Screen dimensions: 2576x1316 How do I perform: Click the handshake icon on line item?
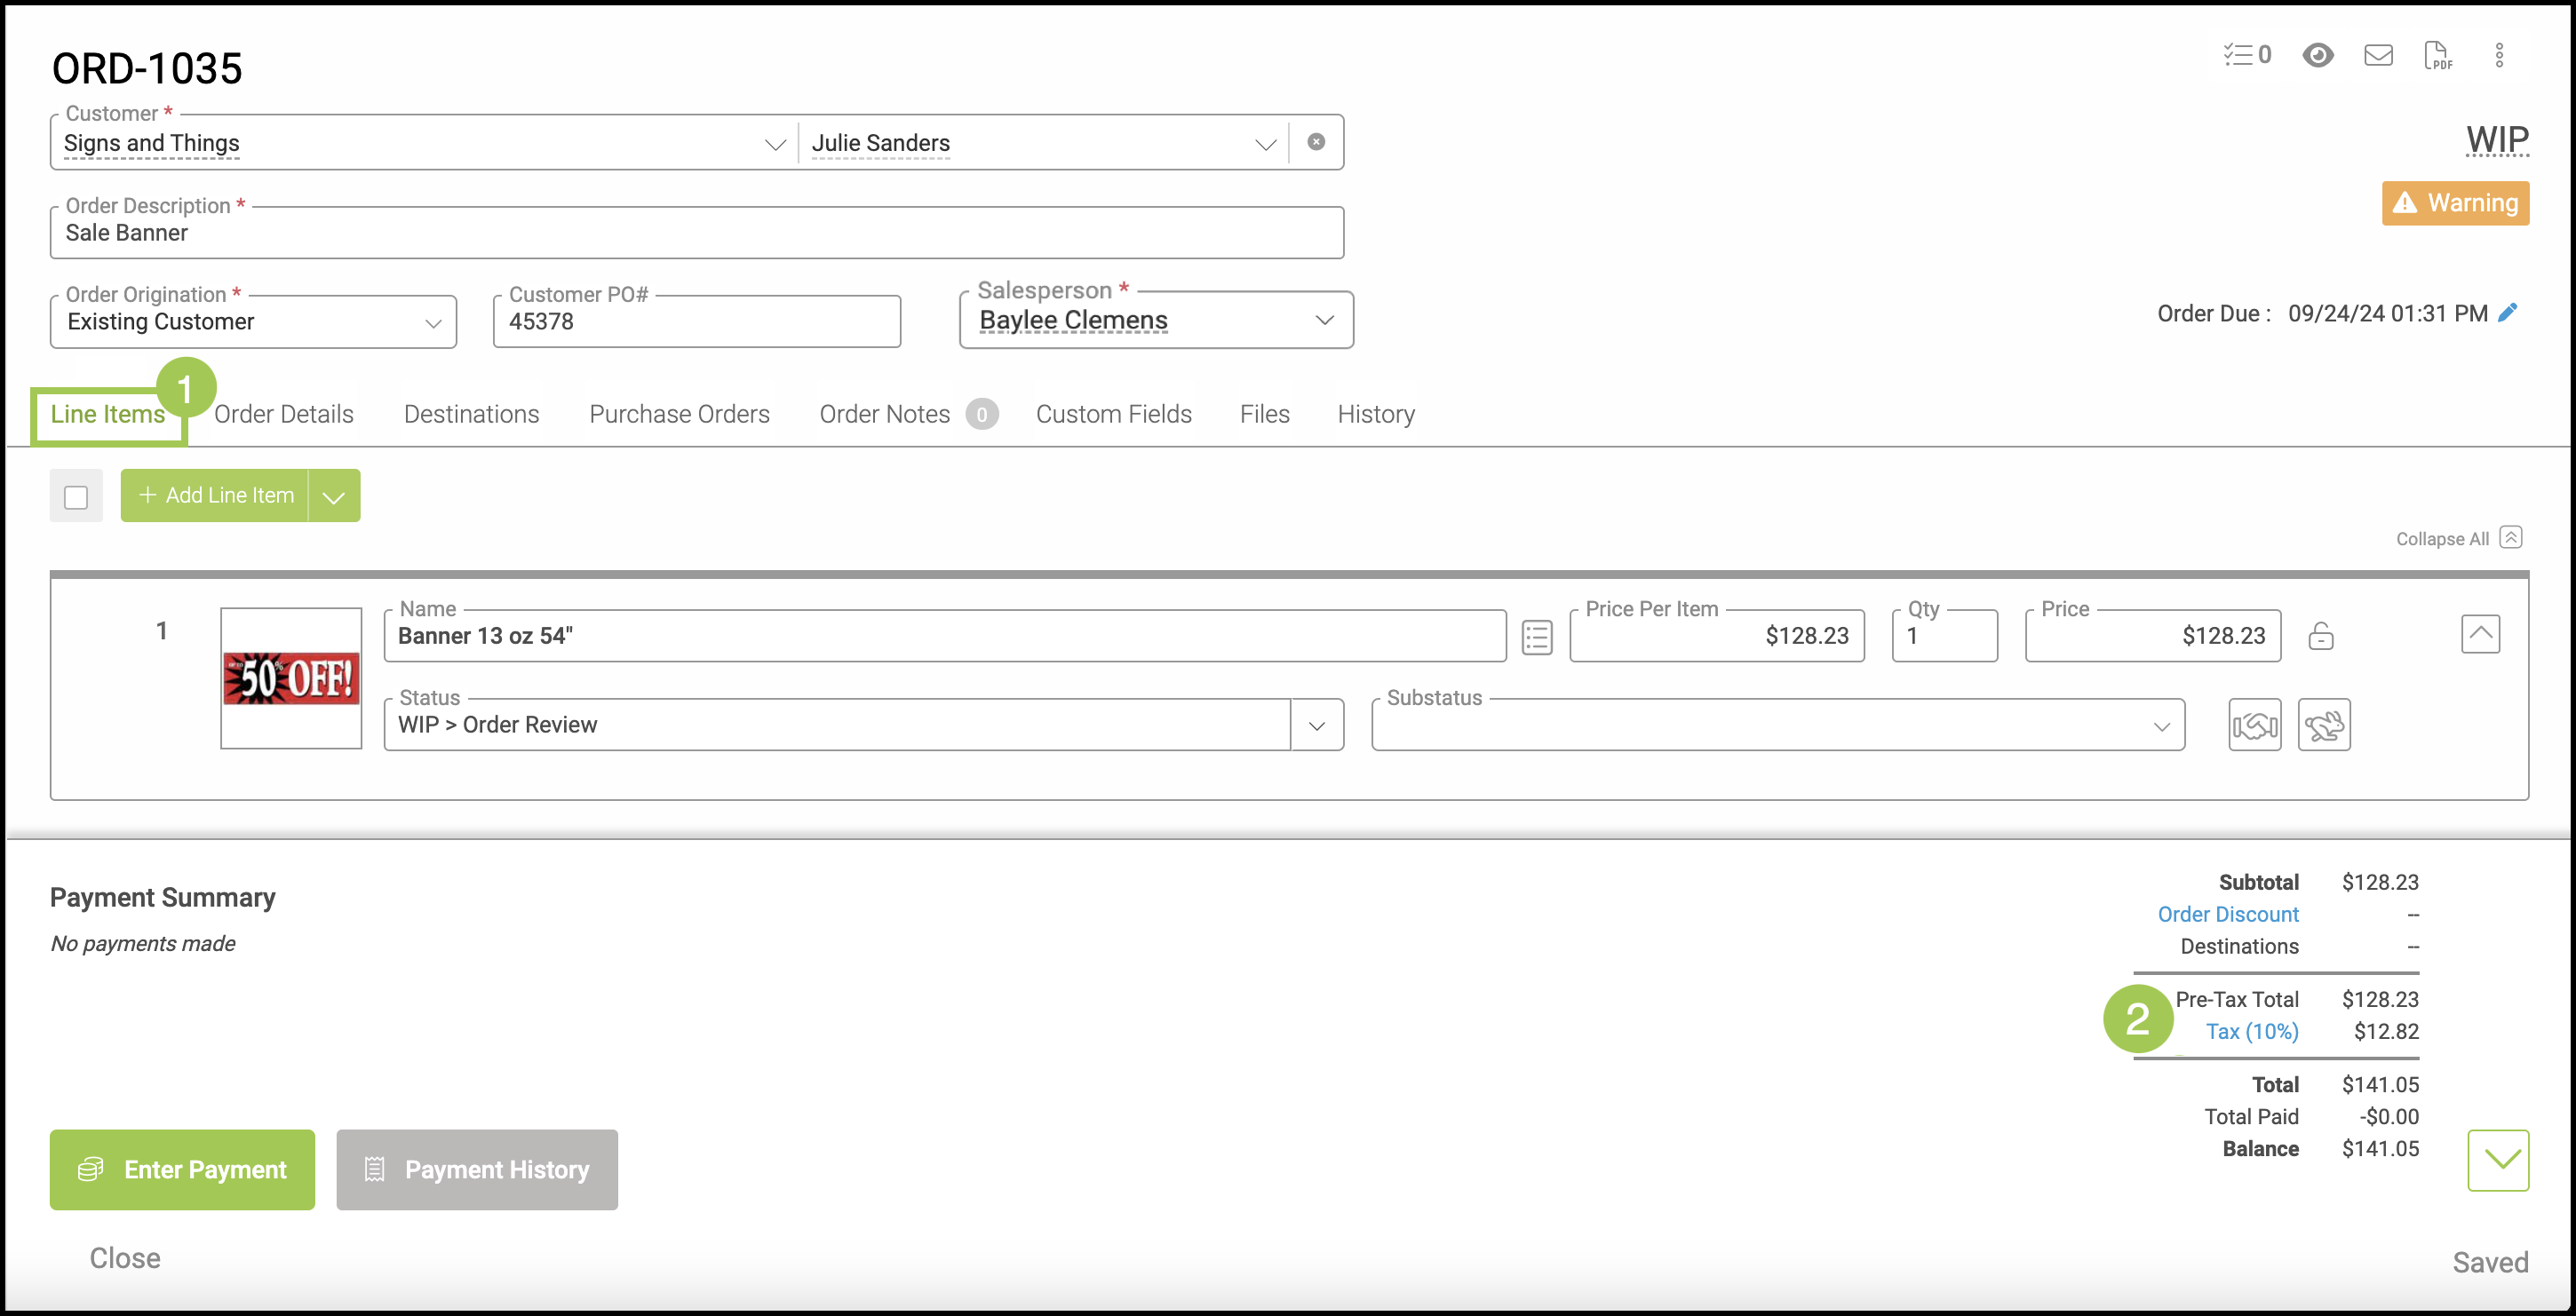[x=2254, y=725]
